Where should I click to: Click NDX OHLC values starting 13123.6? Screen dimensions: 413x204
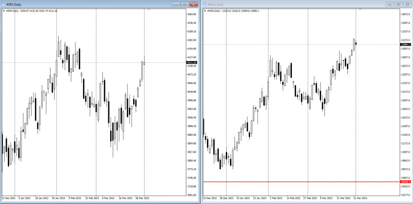coord(241,11)
